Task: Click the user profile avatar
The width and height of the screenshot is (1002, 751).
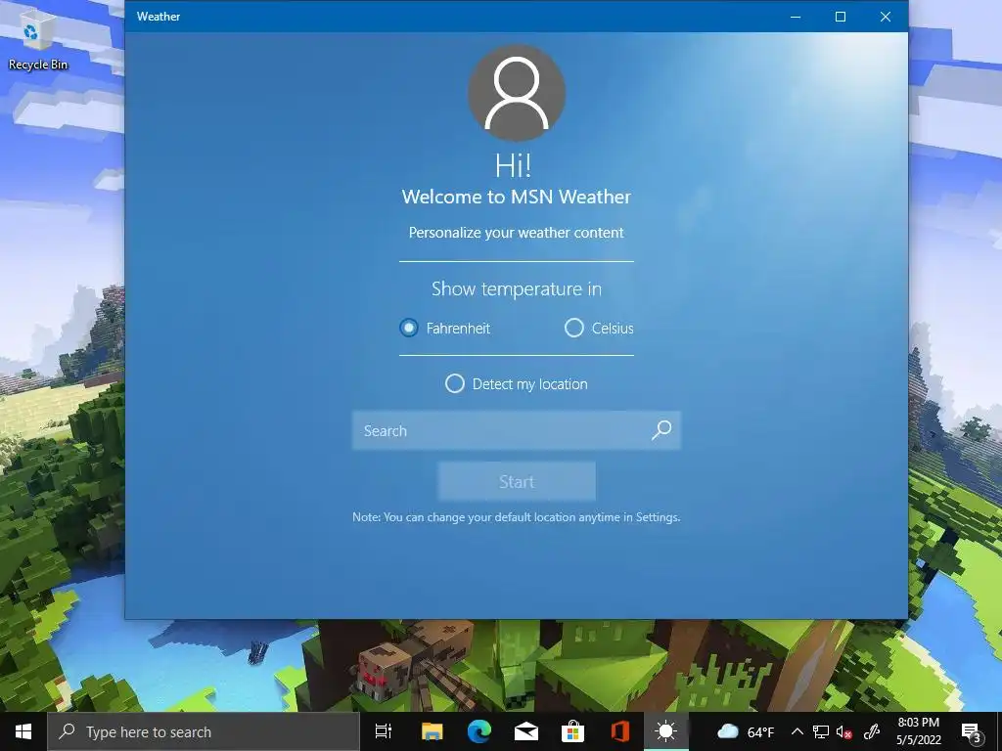Action: point(517,93)
